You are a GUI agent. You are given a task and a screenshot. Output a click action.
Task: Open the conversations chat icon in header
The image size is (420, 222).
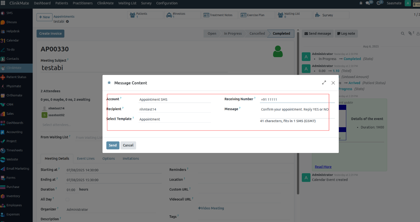368,3
